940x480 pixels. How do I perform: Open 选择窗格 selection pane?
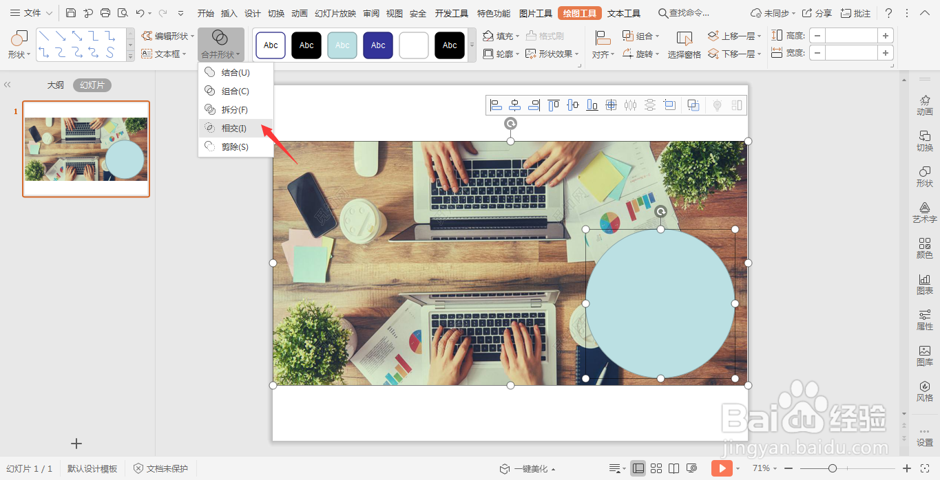click(x=685, y=45)
